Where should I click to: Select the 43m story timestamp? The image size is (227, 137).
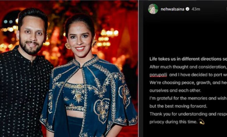click(x=196, y=9)
